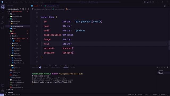The height and width of the screenshot is (96, 170).
Task: Close the terminal panel
Action: coord(167,67)
